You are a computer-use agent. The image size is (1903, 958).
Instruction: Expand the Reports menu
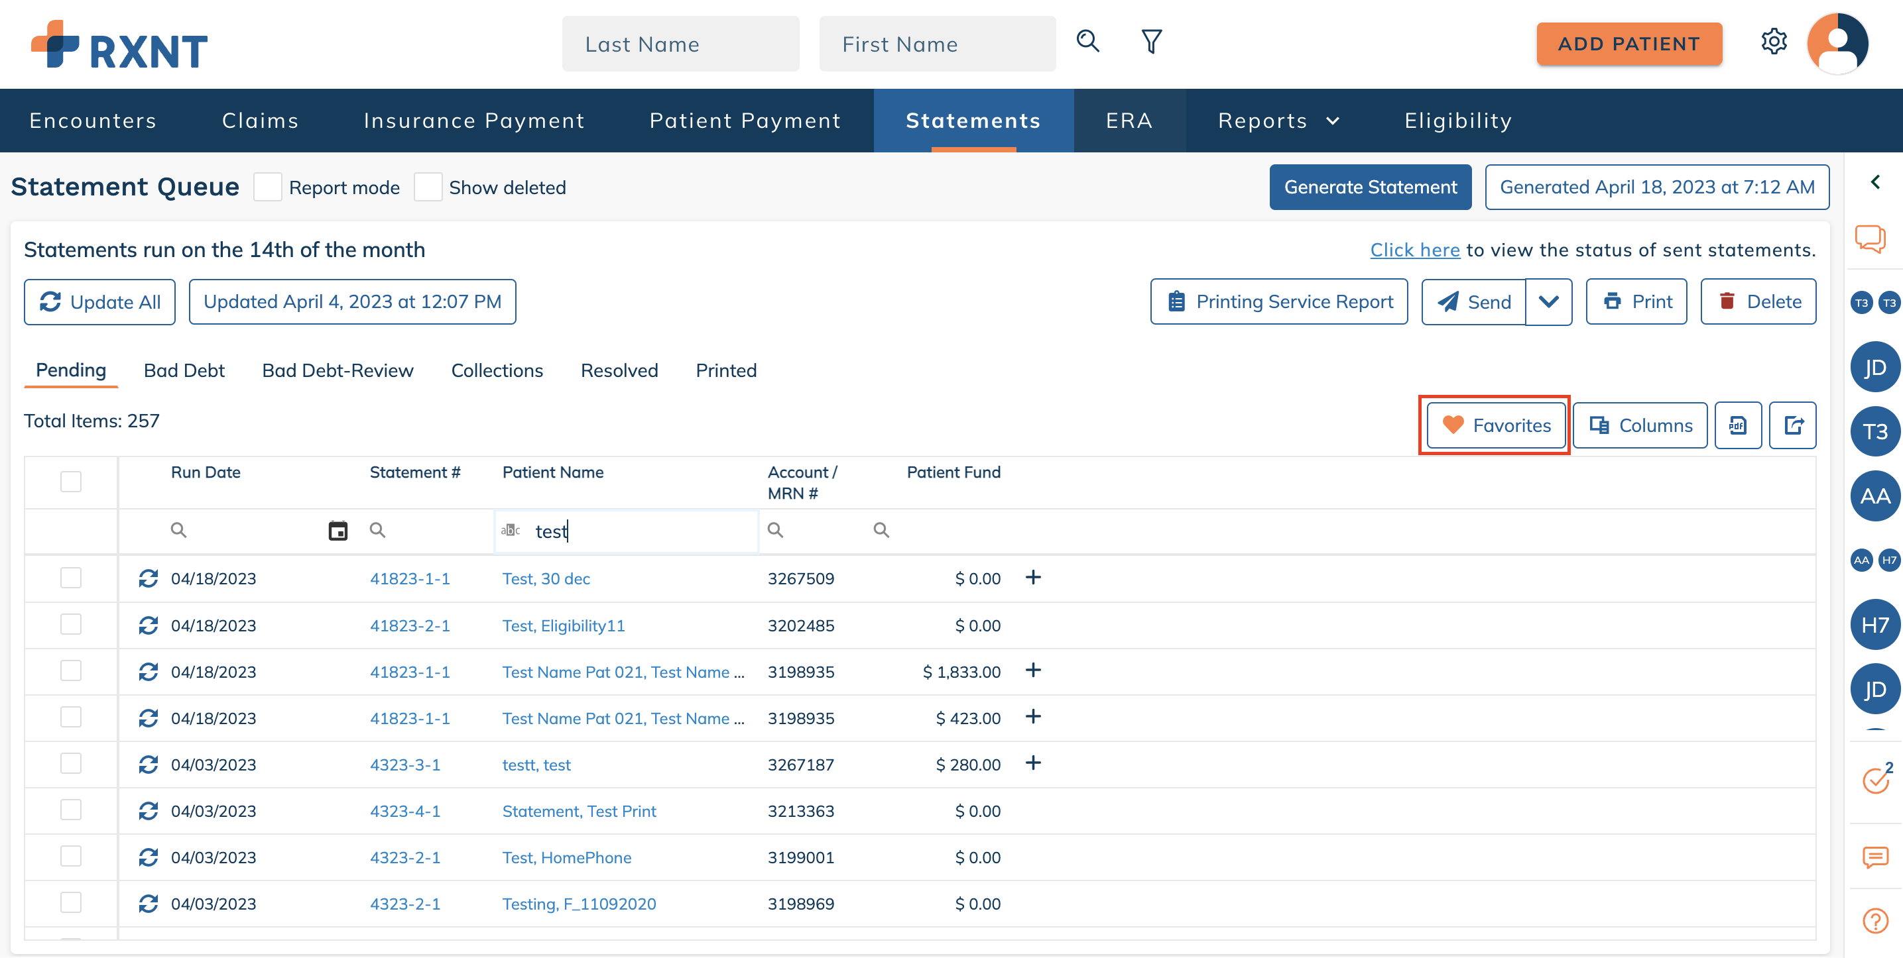(x=1279, y=121)
